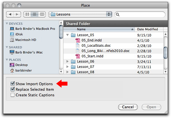
Task: Go back with the left arrow button
Action: (x=10, y=15)
